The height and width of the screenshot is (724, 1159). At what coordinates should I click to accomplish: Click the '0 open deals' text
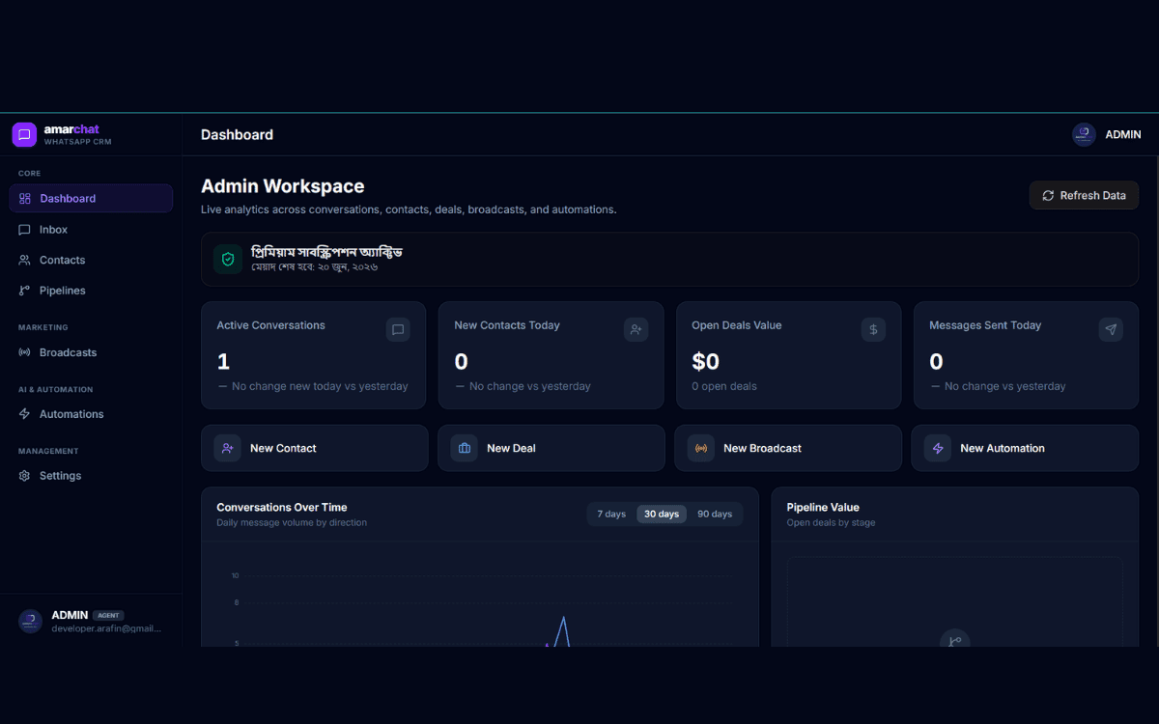(x=724, y=386)
